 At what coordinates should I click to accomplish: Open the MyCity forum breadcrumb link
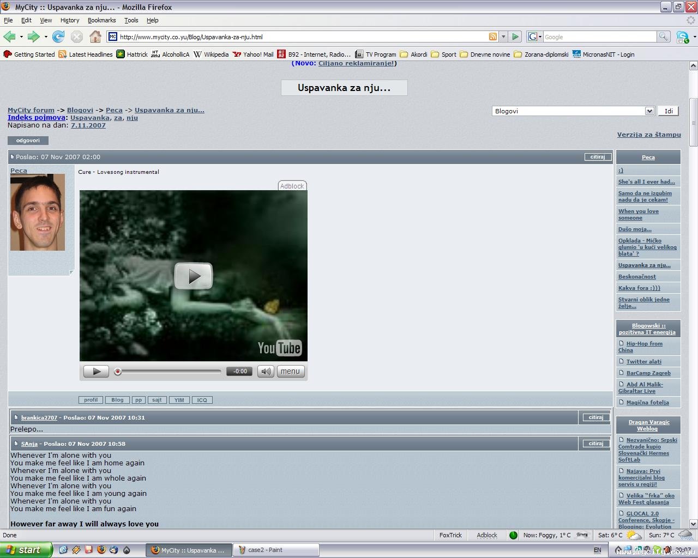click(31, 110)
